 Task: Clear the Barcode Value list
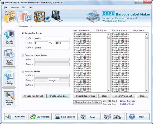pos(142,96)
